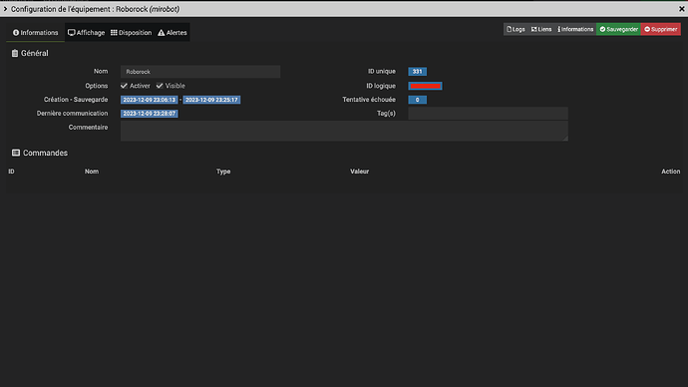The width and height of the screenshot is (688, 387).
Task: Click the Nom field containing Roborock
Action: point(200,72)
